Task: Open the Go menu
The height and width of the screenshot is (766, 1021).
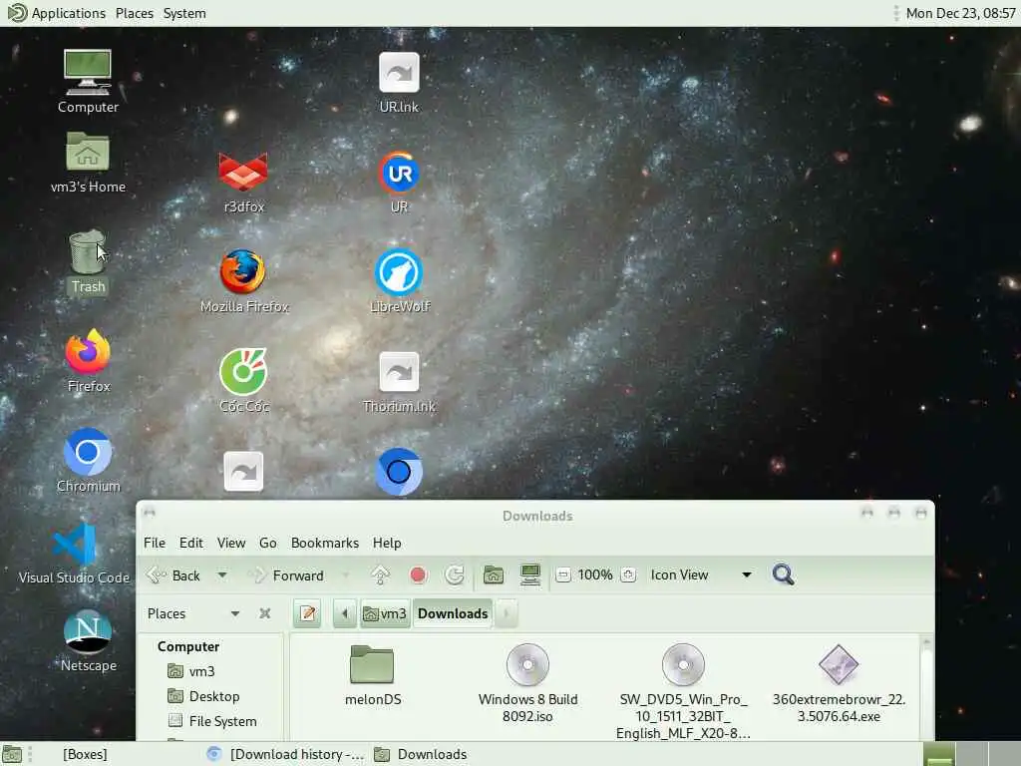Action: [267, 543]
